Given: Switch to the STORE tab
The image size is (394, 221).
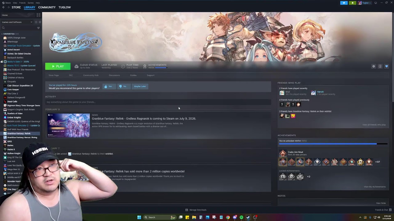Looking at the screenshot, I should (x=16, y=7).
